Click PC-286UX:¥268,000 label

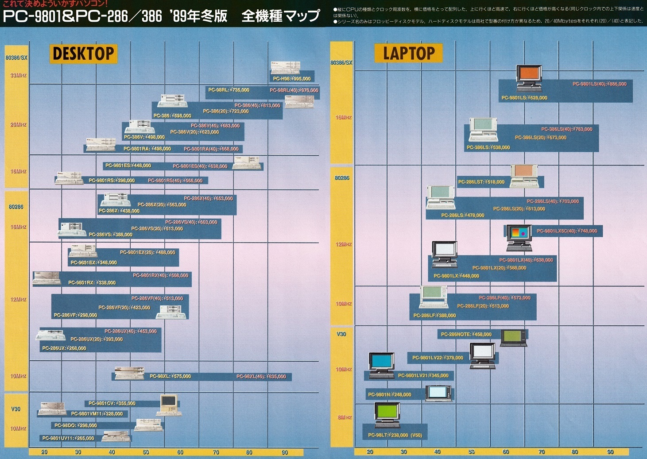64,348
